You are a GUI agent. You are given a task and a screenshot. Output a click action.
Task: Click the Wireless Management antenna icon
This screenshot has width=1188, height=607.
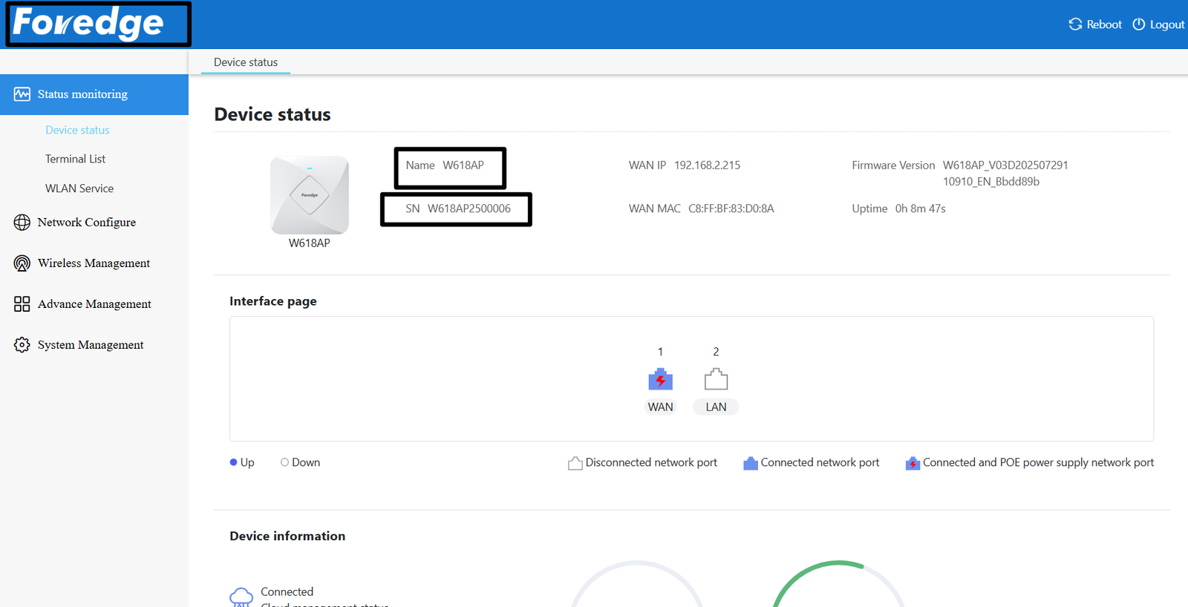click(x=22, y=263)
